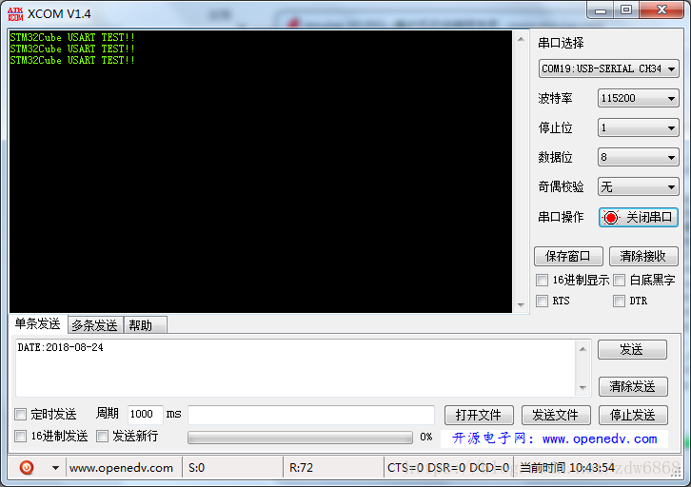Click the file send progress bar
Viewport: 691px width, 487px height.
pyautogui.click(x=300, y=438)
